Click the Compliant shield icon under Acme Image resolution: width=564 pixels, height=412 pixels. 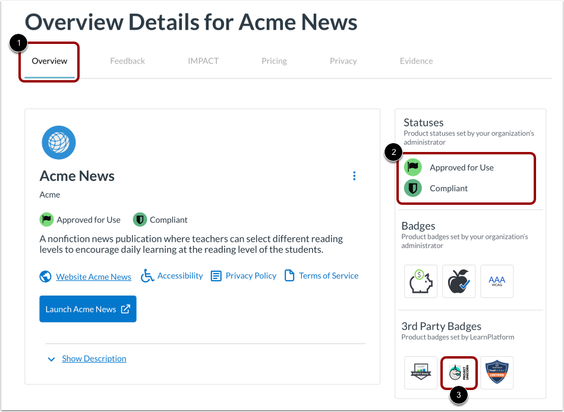point(140,220)
